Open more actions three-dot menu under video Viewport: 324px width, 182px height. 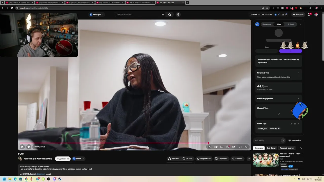pos(249,159)
